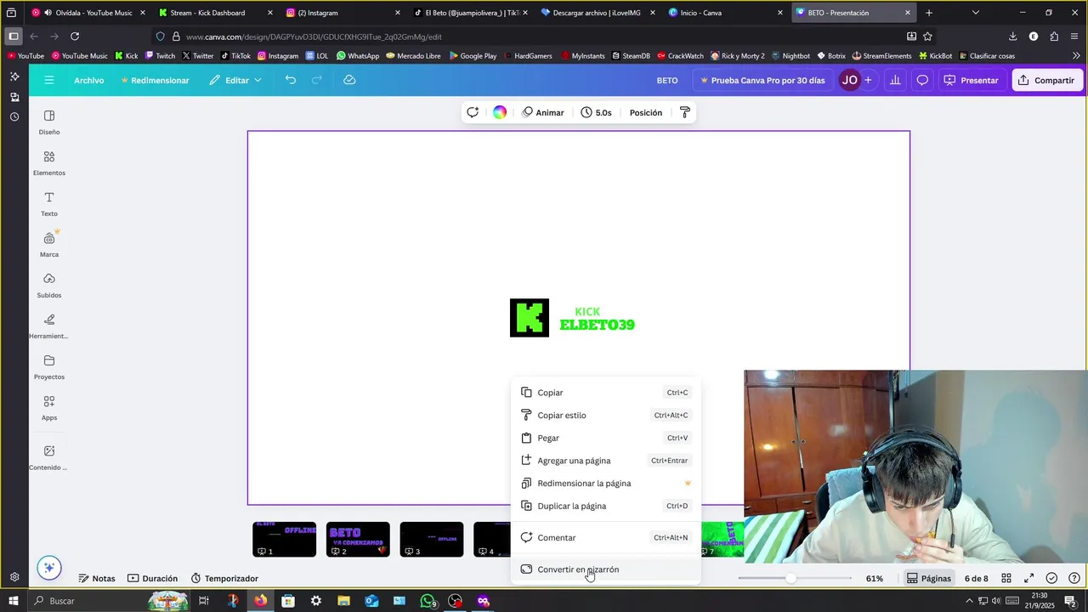
Task: Enter fullscreen with expand icon
Action: click(x=1028, y=578)
